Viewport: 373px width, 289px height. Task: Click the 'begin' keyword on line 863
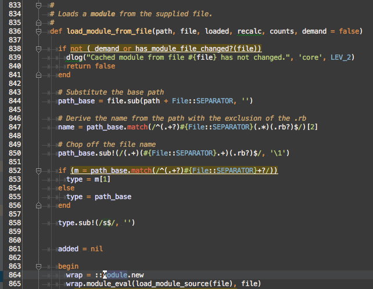(69, 266)
